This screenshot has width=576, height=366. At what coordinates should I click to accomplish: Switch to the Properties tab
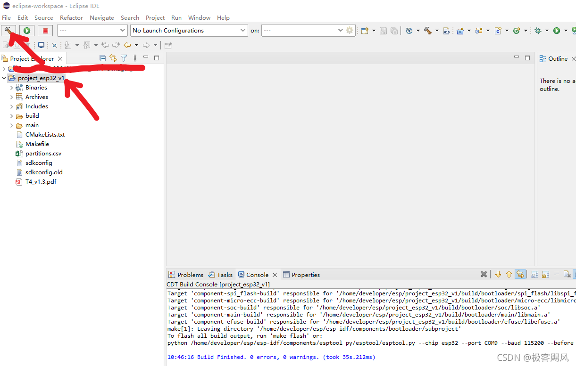pos(301,275)
